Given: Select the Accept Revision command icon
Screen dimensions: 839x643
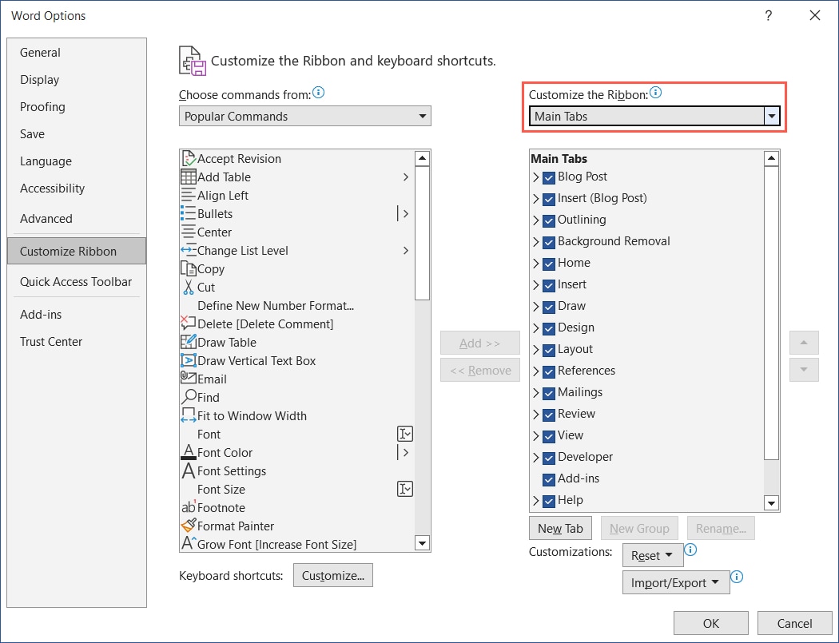Looking at the screenshot, I should [x=189, y=158].
